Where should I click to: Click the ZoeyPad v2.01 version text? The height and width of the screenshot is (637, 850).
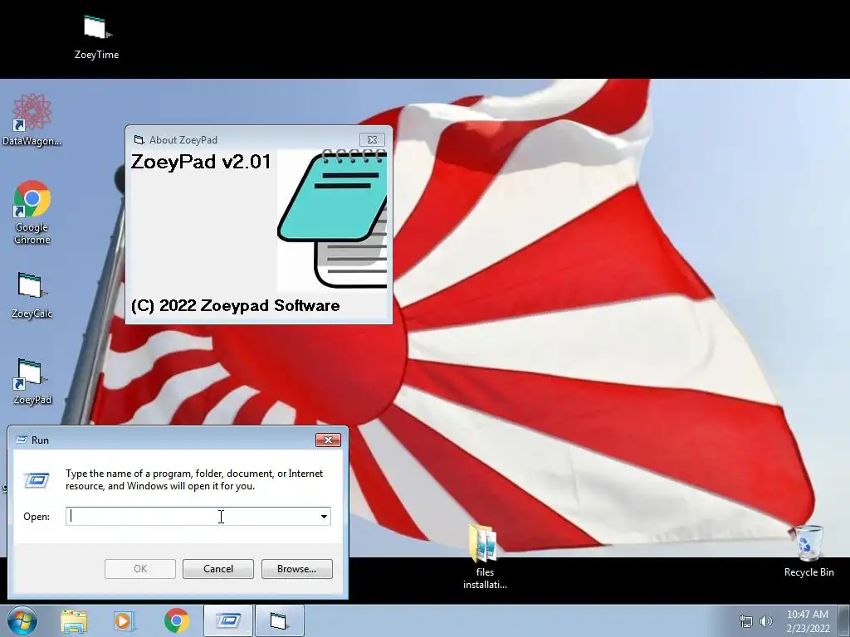201,162
